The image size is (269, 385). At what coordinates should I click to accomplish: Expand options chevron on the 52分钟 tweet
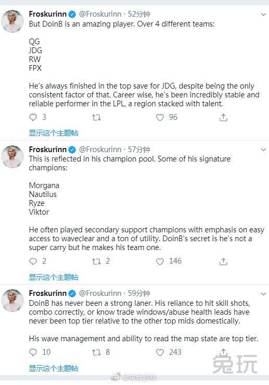click(x=263, y=15)
